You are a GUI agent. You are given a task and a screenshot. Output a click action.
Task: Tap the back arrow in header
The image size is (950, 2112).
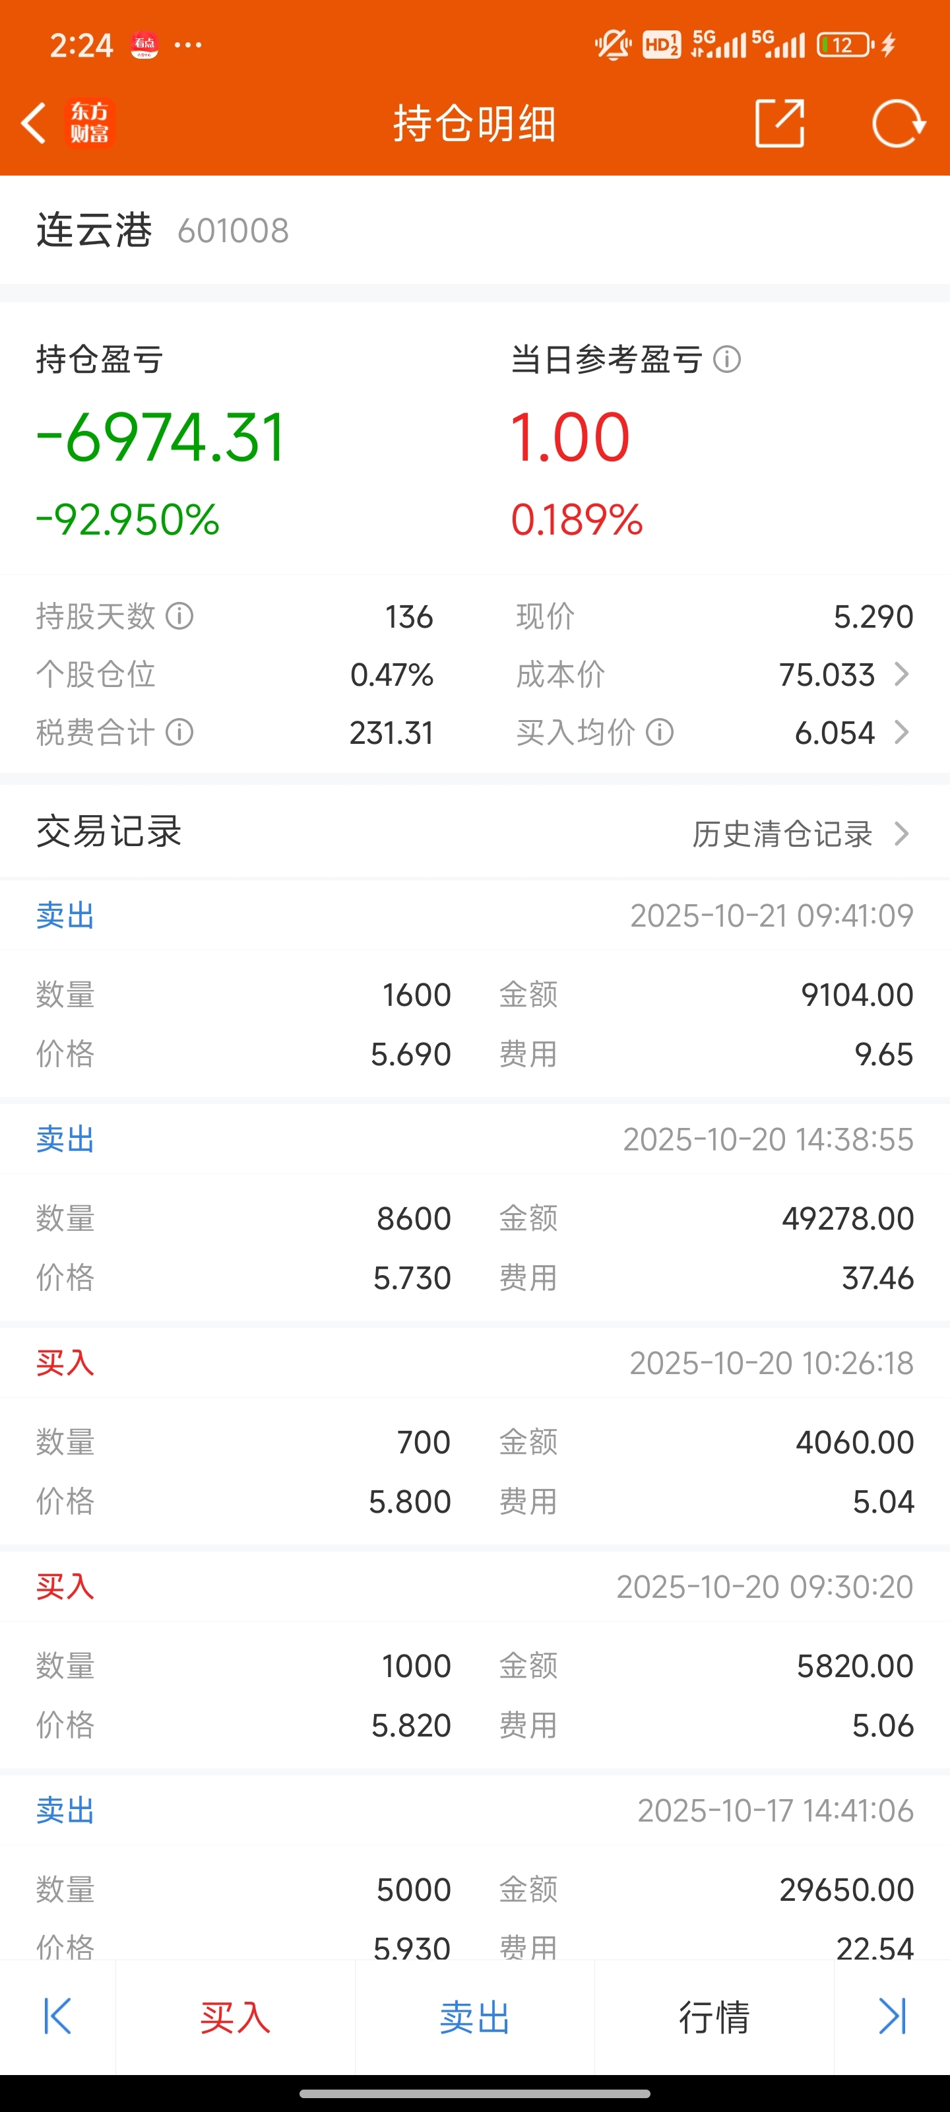34,124
